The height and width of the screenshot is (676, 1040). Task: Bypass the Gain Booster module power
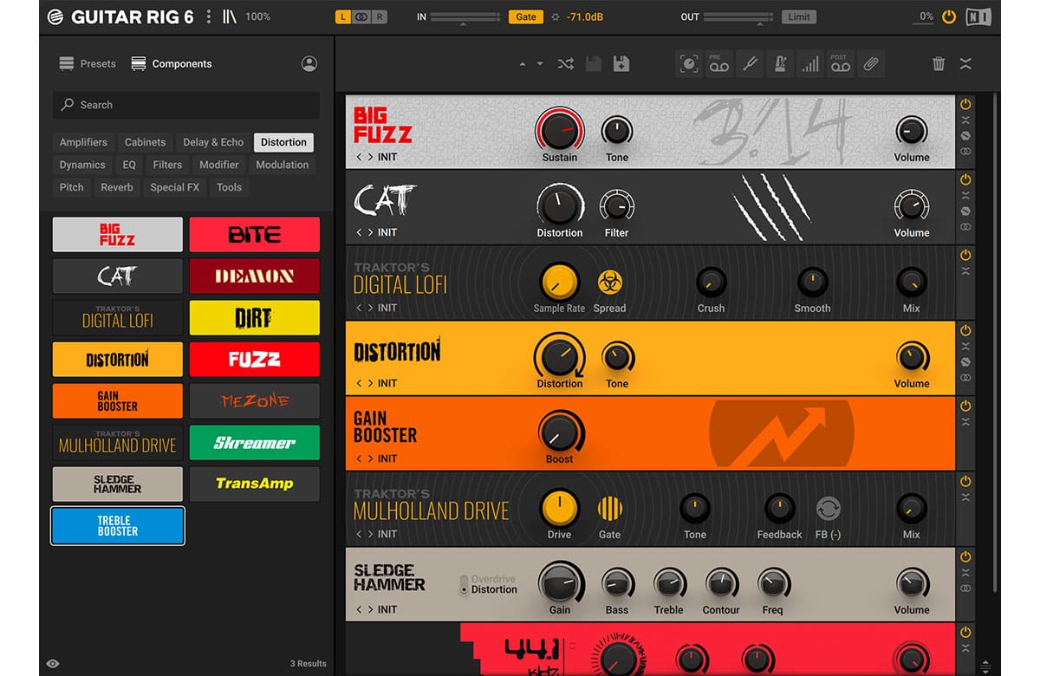965,406
